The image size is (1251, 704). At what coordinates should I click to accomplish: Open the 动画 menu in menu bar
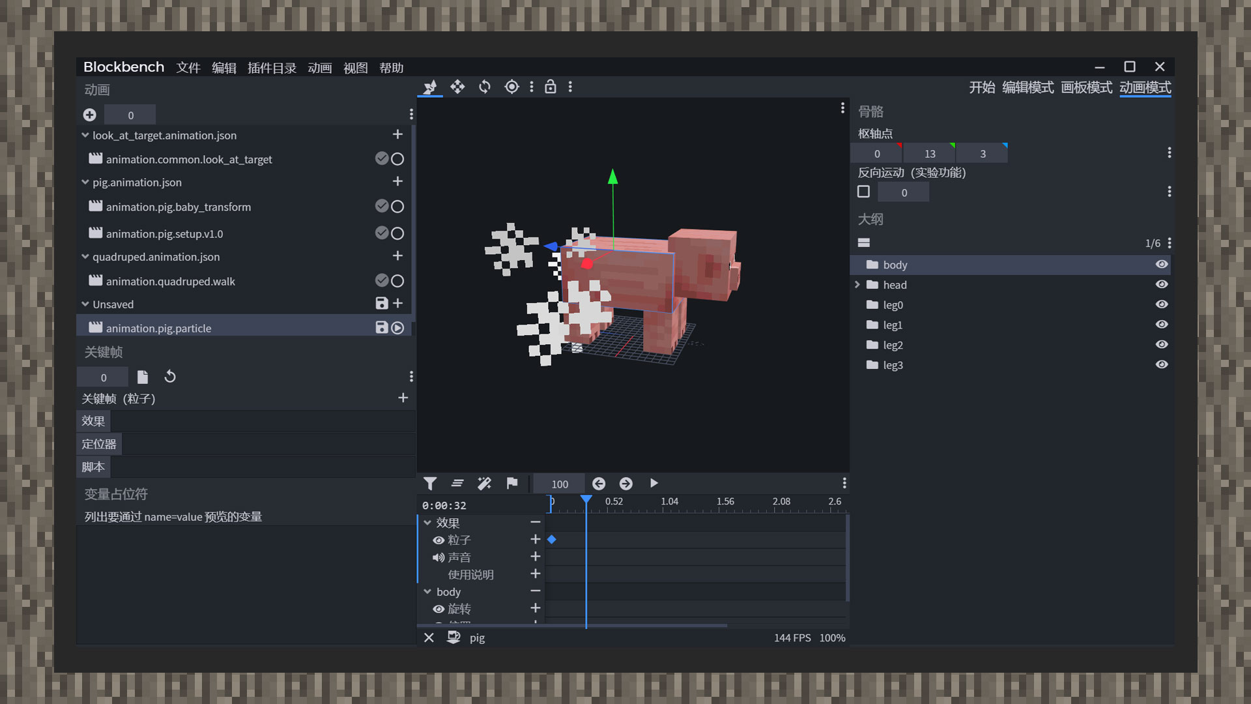(320, 68)
